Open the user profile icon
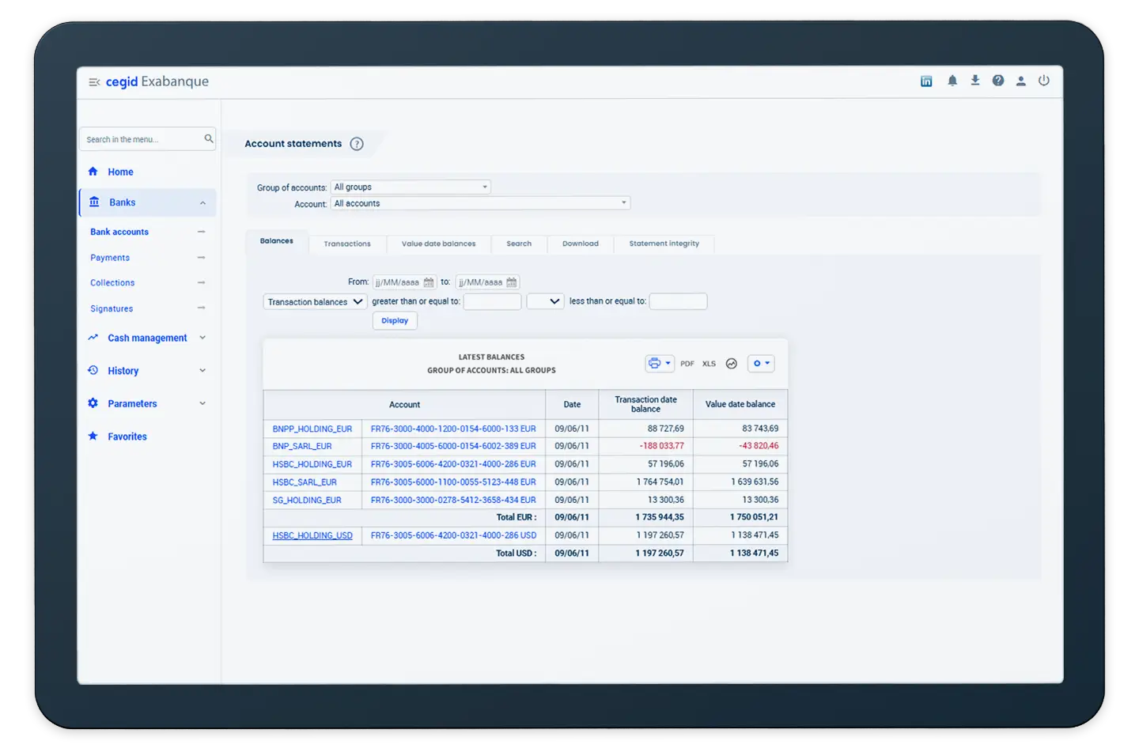 click(1020, 80)
